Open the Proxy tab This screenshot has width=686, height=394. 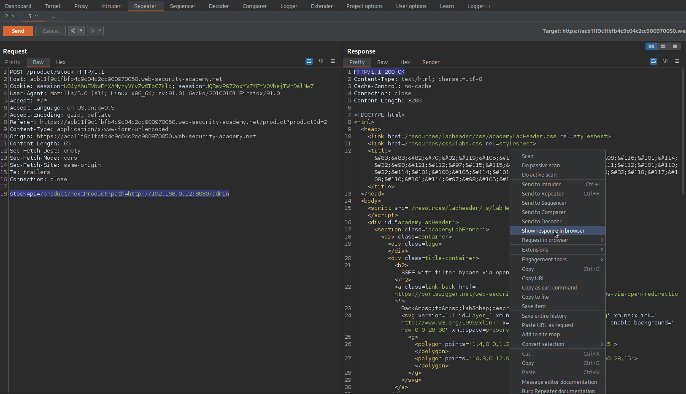click(81, 6)
